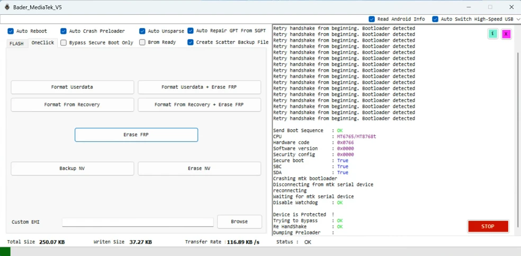Minimize the Bader_MediaTek_V5 window

click(468, 7)
